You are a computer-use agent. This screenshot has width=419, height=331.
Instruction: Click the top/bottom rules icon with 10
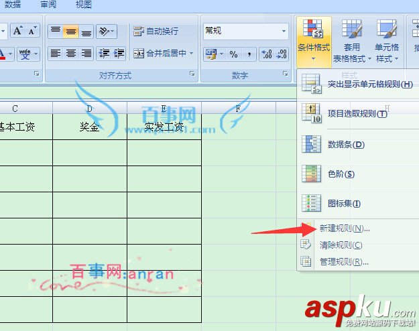(x=311, y=113)
